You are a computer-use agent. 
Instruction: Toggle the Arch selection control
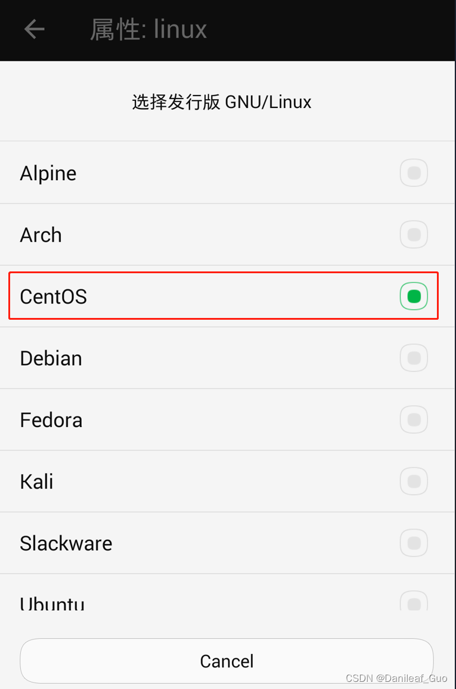pos(414,234)
